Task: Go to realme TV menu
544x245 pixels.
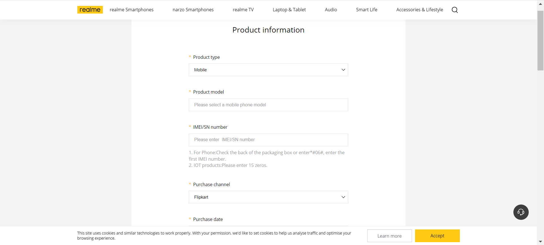Action: coord(243,10)
